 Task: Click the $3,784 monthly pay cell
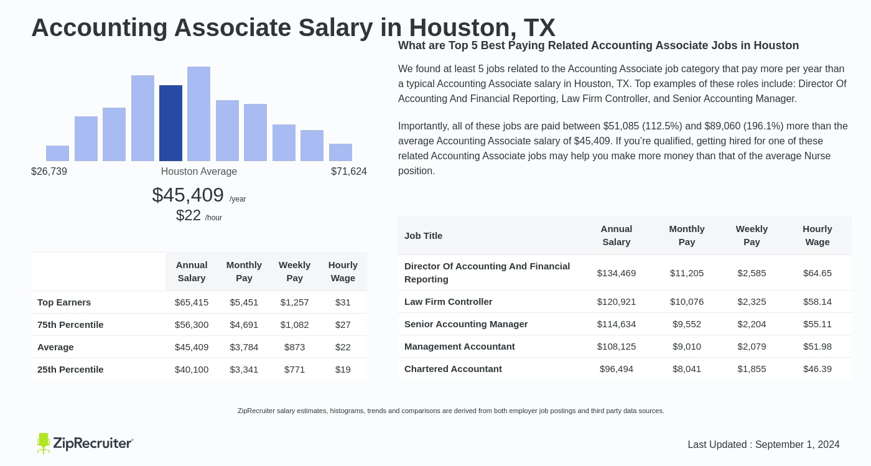tap(244, 347)
